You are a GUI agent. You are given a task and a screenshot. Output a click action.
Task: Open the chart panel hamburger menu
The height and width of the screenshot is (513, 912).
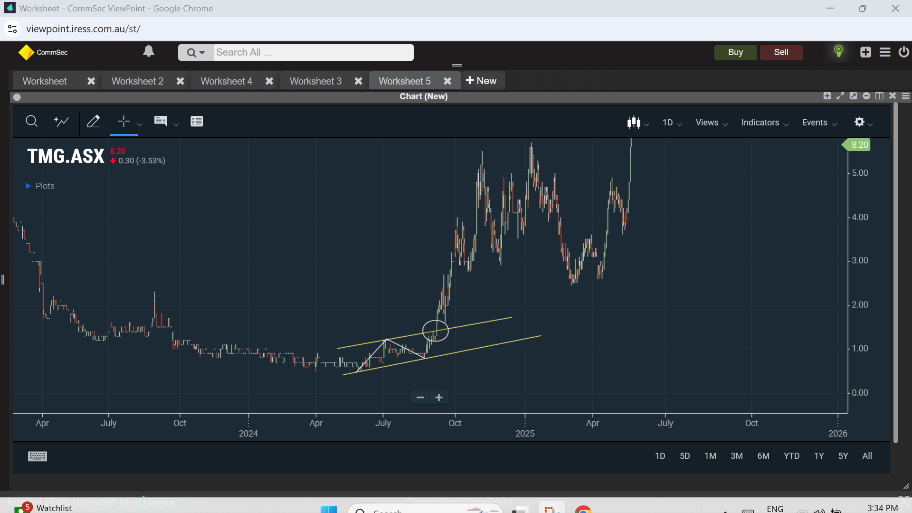tap(906, 96)
